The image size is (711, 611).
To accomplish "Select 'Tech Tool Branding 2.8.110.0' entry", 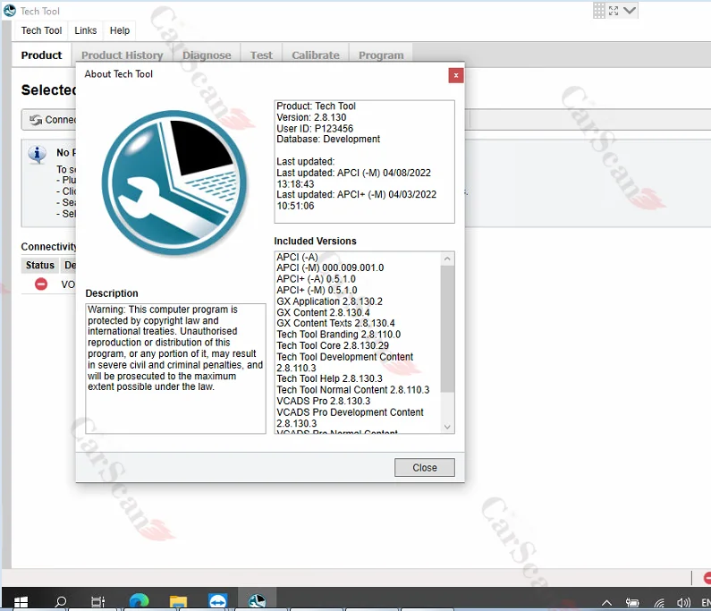I will point(339,335).
